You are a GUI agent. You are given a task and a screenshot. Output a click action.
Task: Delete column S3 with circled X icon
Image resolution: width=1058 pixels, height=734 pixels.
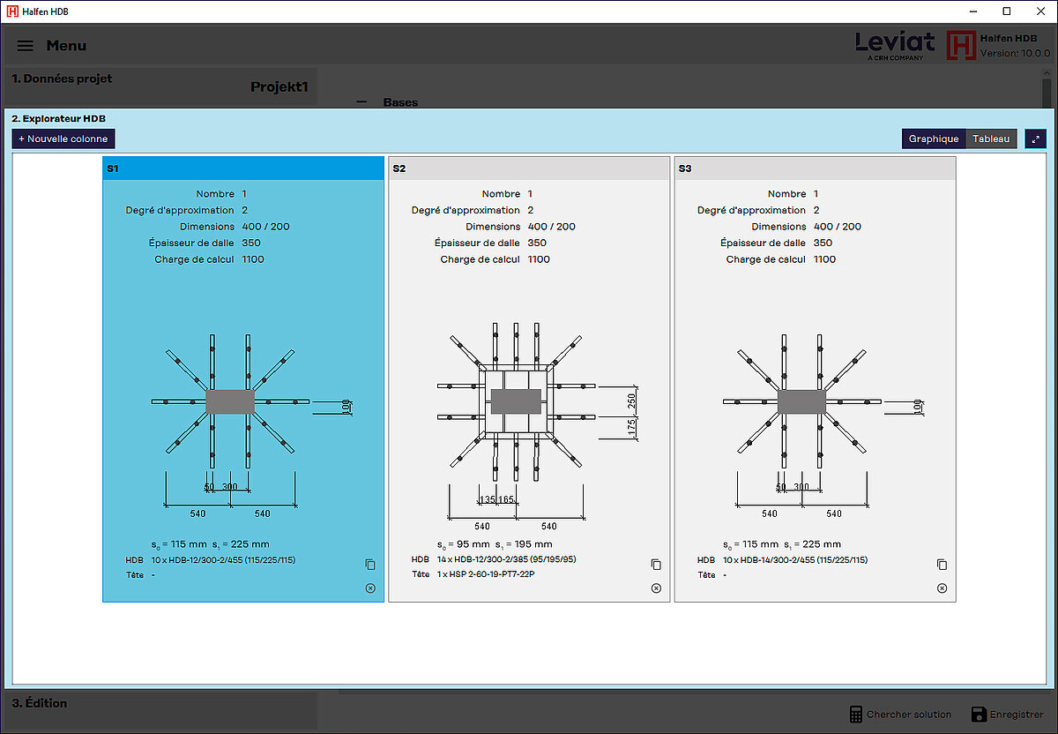[942, 588]
